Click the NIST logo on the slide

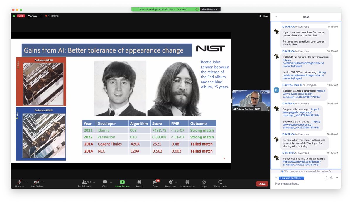pyautogui.click(x=210, y=49)
